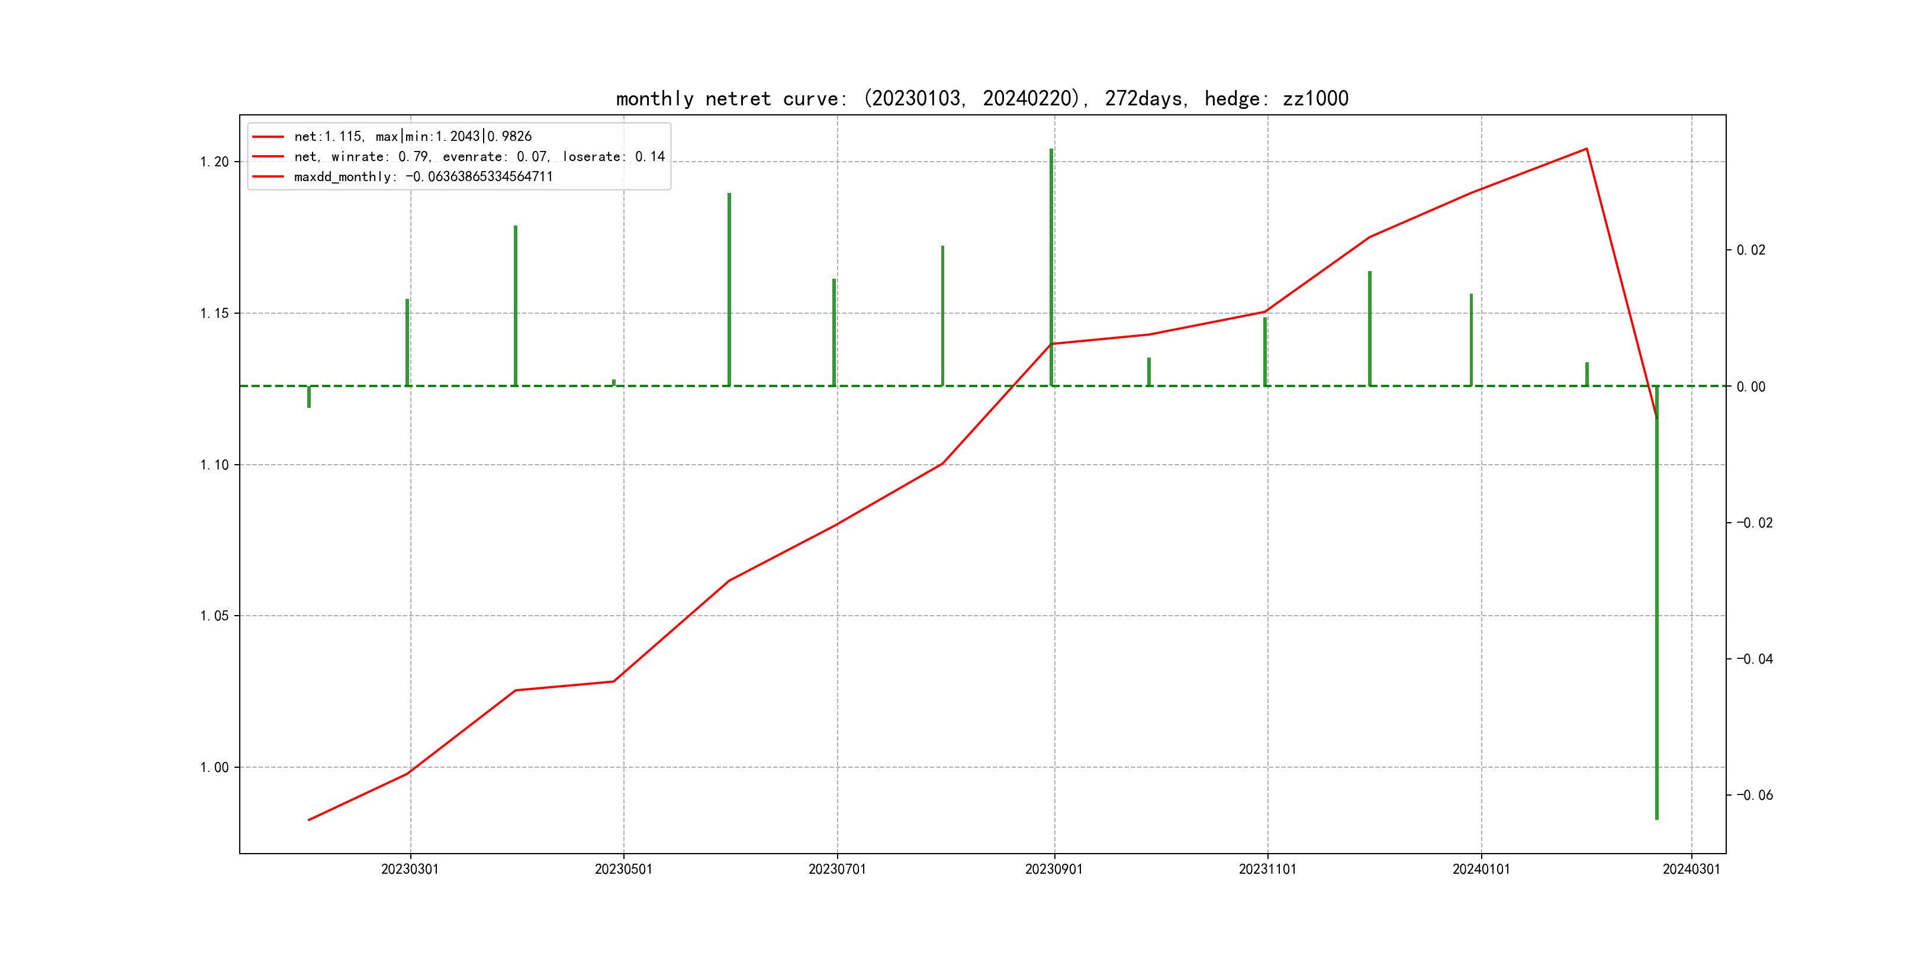Click the 20230701 x-axis label
The height and width of the screenshot is (959, 1918).
pos(837,869)
